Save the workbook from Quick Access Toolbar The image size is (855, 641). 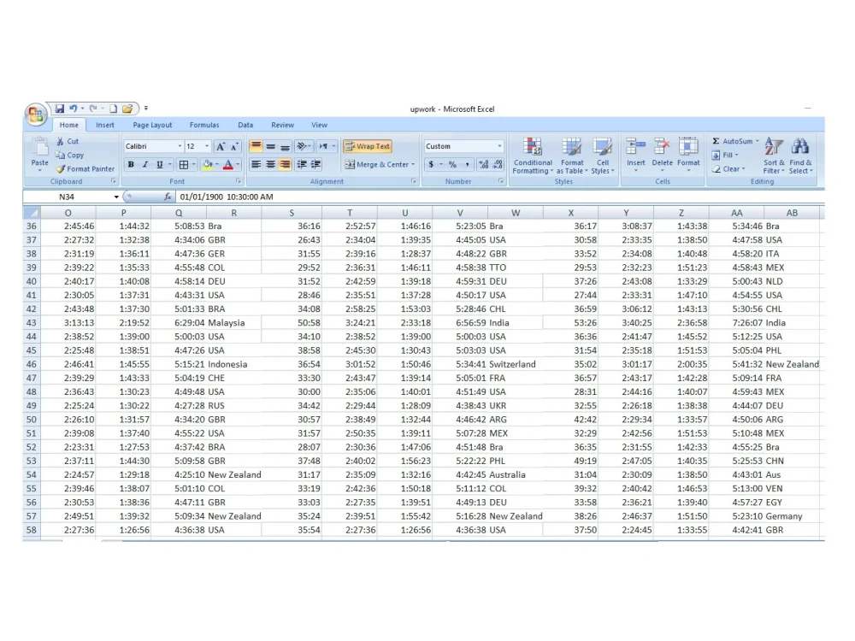[60, 109]
